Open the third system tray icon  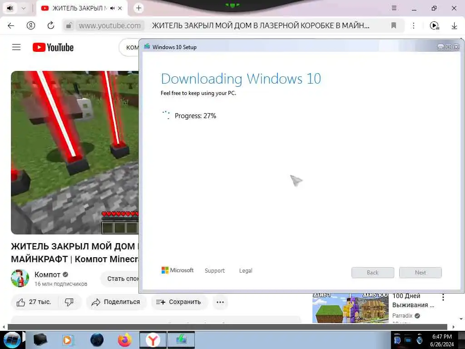click(x=419, y=339)
